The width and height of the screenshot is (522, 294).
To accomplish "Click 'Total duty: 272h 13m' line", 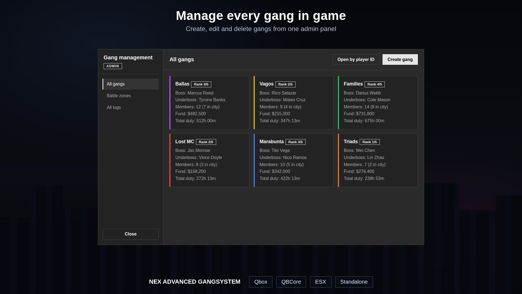I will (195, 179).
